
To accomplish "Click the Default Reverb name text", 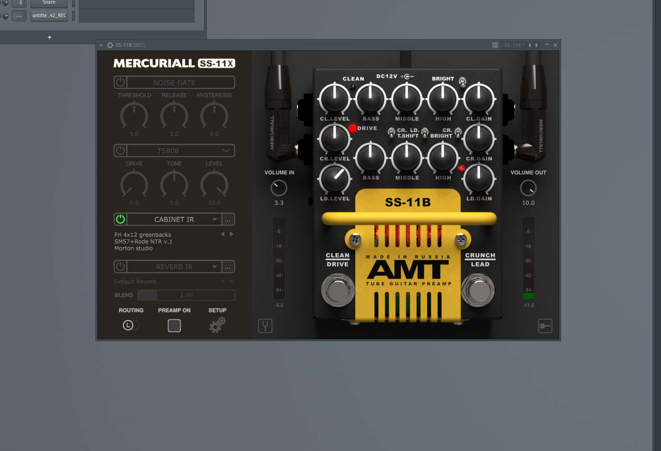I will (x=135, y=282).
